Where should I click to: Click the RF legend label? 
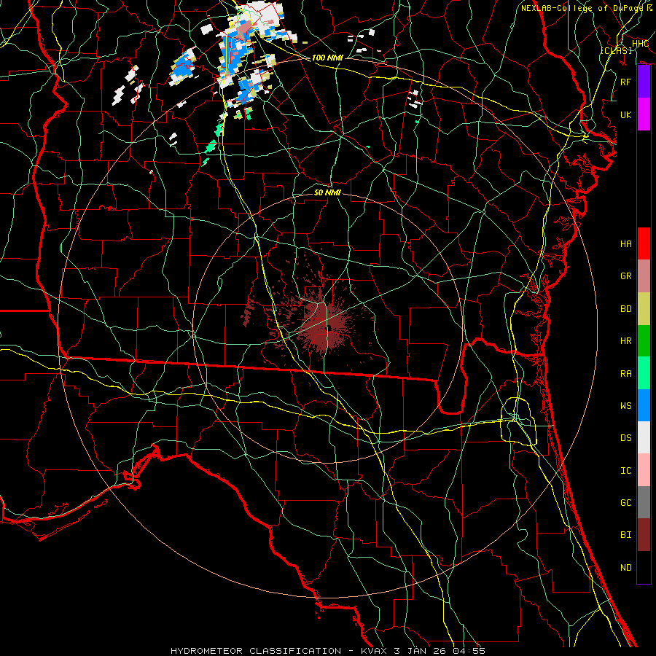coord(626,82)
